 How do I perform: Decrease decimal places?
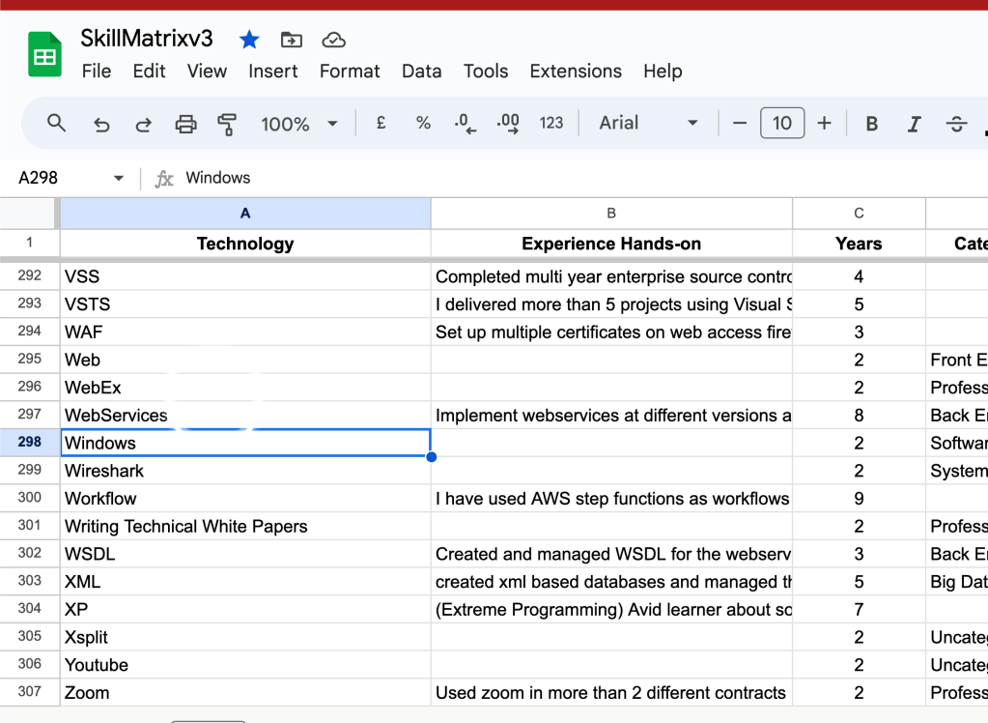tap(466, 123)
